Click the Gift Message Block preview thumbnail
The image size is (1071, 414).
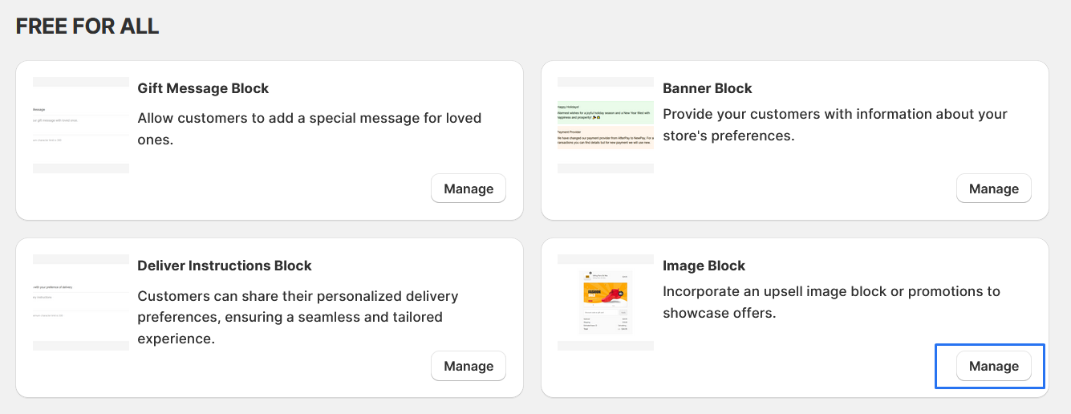click(81, 124)
